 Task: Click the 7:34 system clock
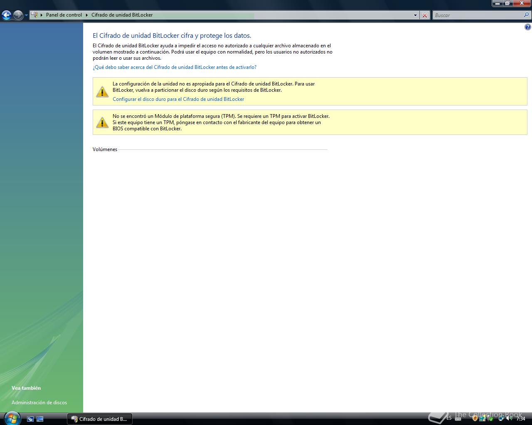[x=521, y=419]
